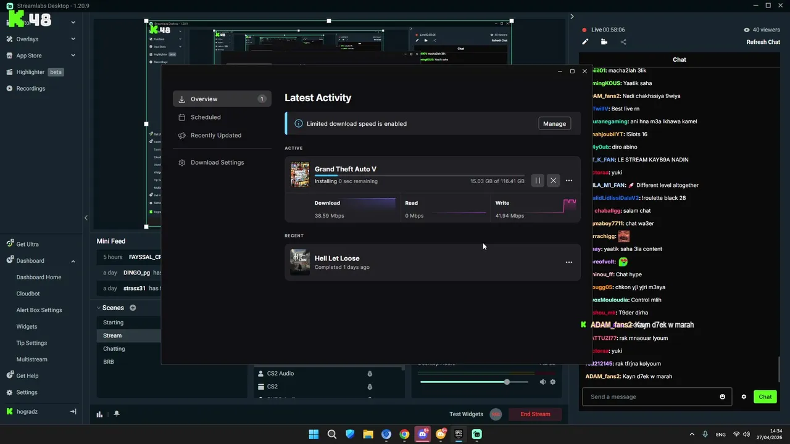The height and width of the screenshot is (444, 790).
Task: Open Google Chrome from the taskbar
Action: tap(404, 434)
